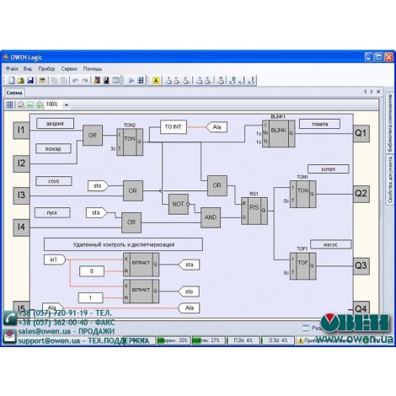This screenshot has height=396, width=396.
Task: Click the C block toolbar icon
Action: tap(186, 81)
